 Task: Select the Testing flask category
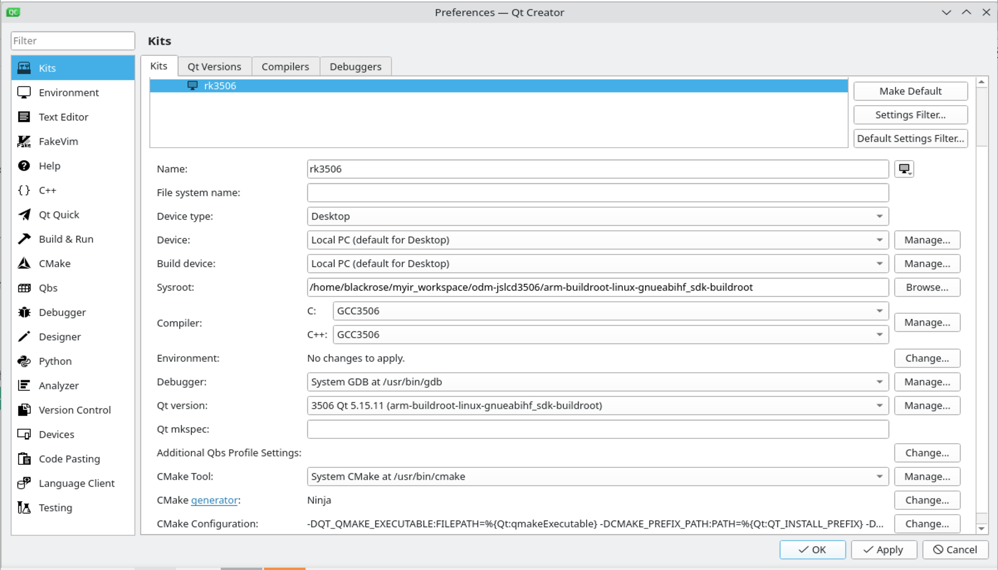coord(24,507)
